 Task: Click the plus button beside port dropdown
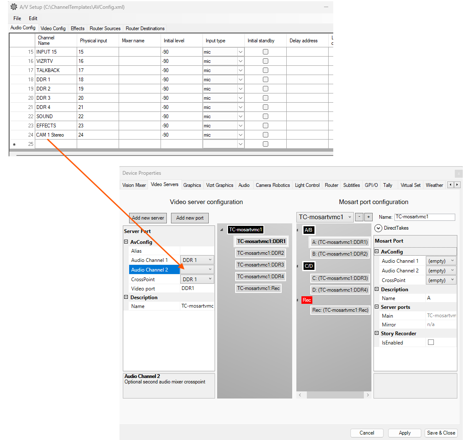pos(368,217)
